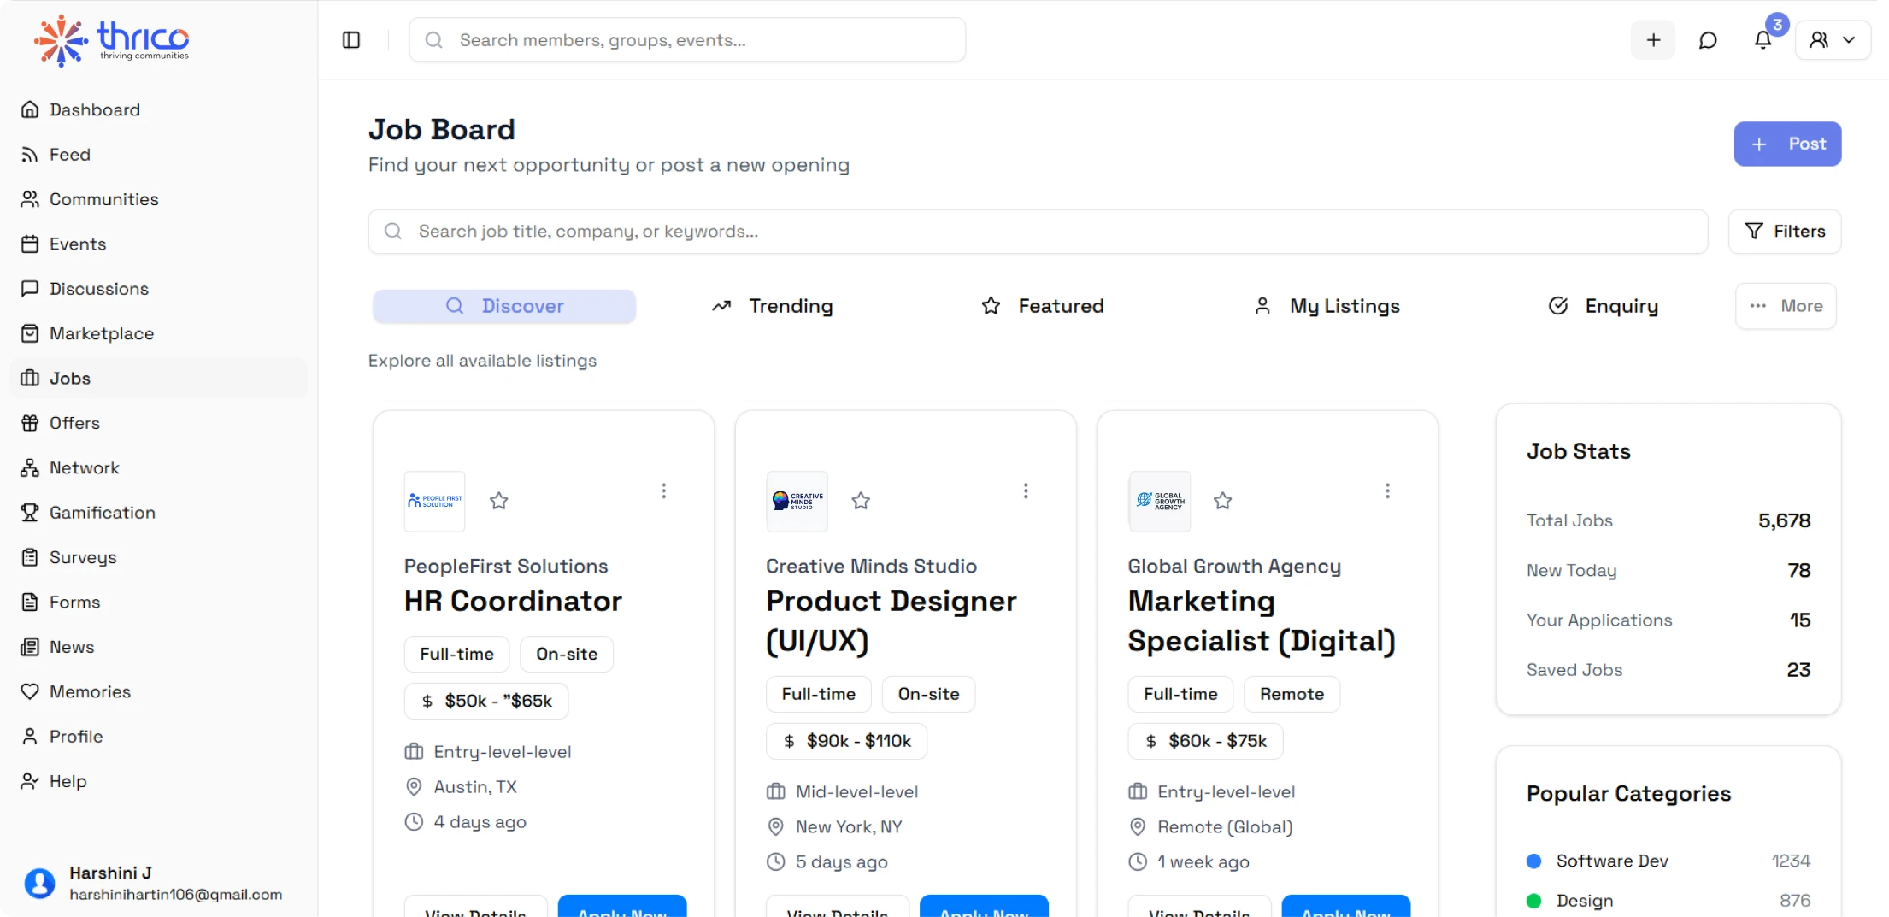Open the notifications bell icon
This screenshot has height=917, width=1889.
1762,40
